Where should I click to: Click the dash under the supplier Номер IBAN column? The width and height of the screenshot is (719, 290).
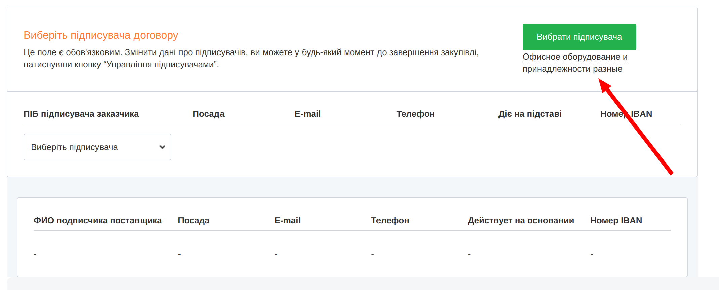592,254
